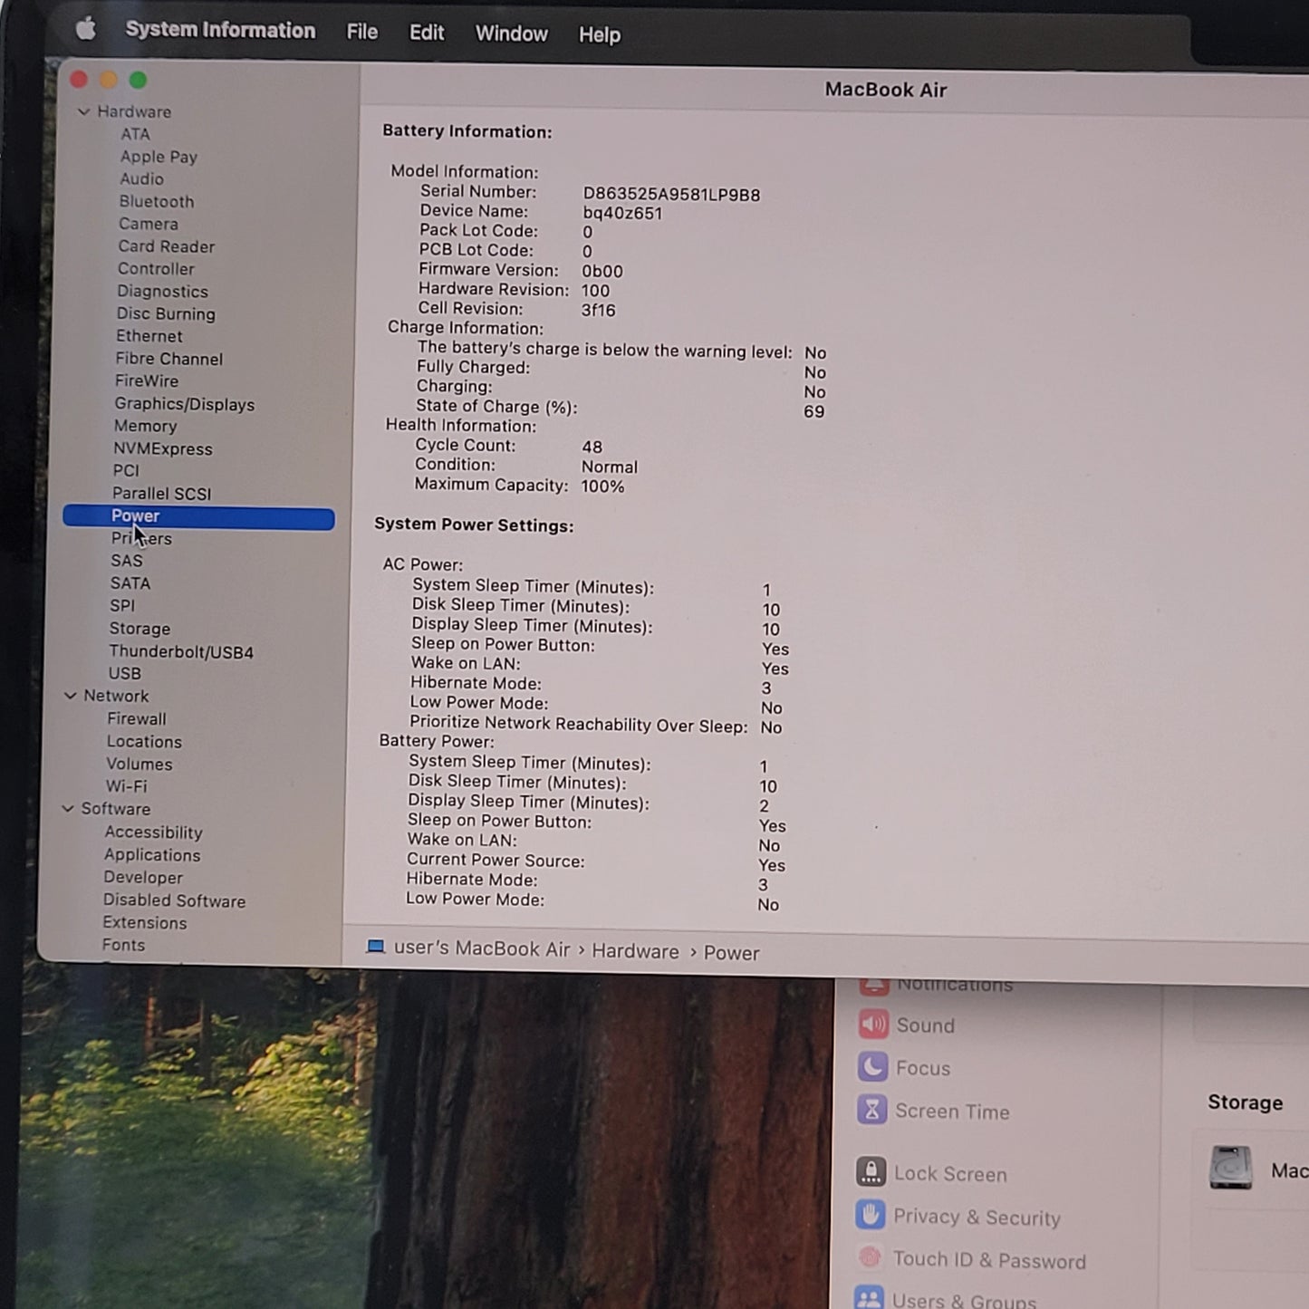Select Firewall under Network
This screenshot has height=1309, width=1309.
(x=137, y=719)
